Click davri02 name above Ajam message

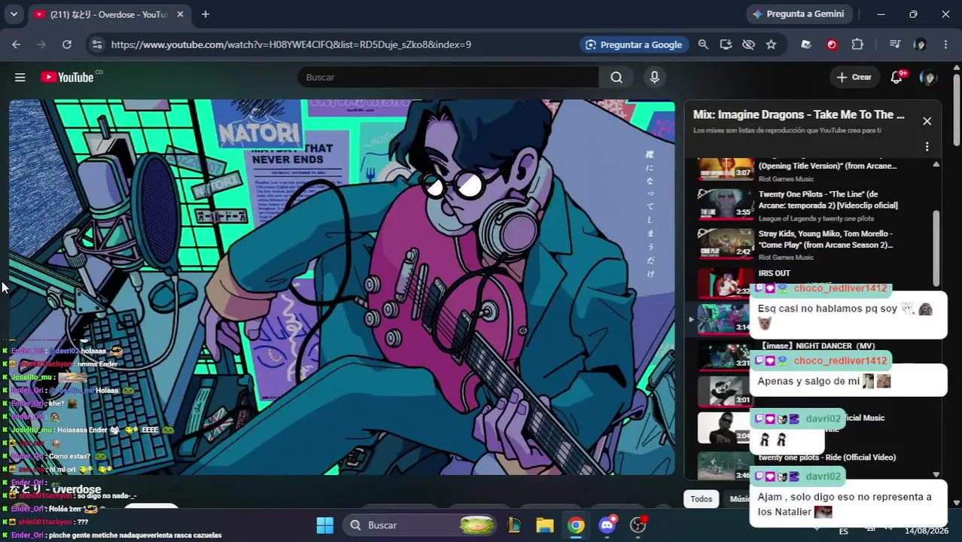(823, 477)
